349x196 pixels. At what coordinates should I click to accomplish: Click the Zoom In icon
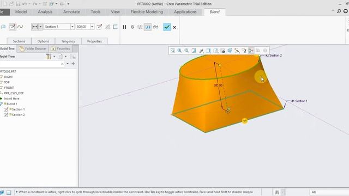tap(179, 51)
